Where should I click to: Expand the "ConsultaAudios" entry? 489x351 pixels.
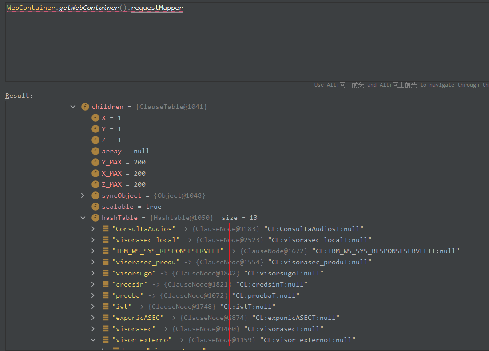coord(93,229)
